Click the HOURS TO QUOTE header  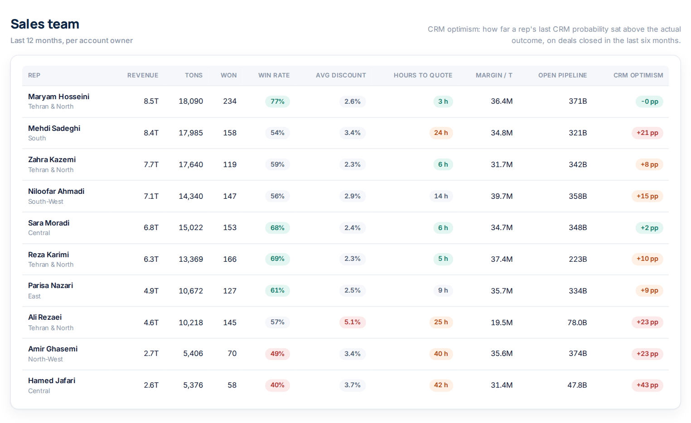coord(423,75)
